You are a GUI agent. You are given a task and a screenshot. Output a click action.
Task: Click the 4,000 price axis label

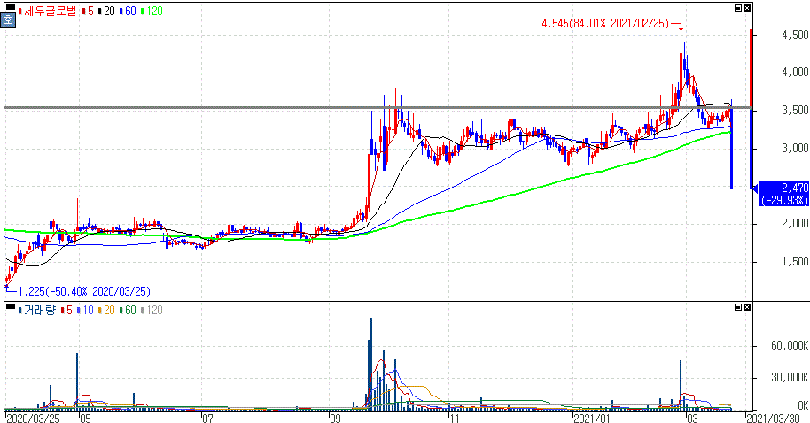click(795, 73)
